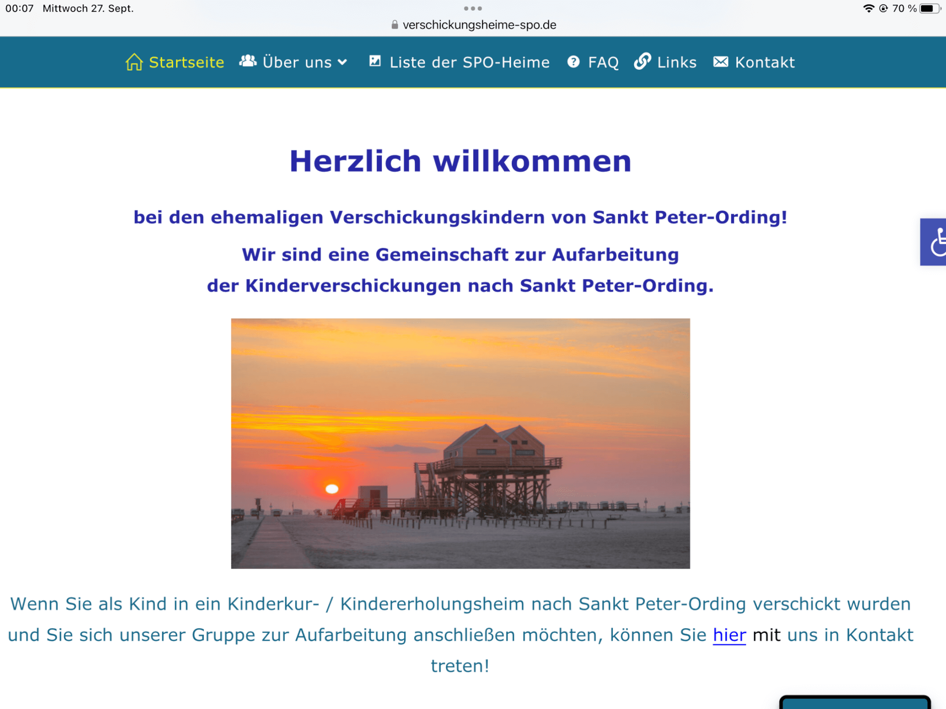Screen dimensions: 946x709
Task: Tap the verschickungsheime-spo.de address field
Action: click(479, 25)
